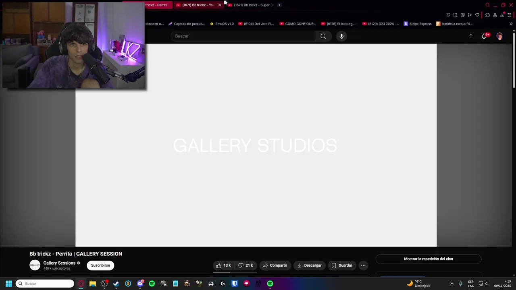
Task: Open El Iceberg... bookmark
Action: (x=338, y=24)
